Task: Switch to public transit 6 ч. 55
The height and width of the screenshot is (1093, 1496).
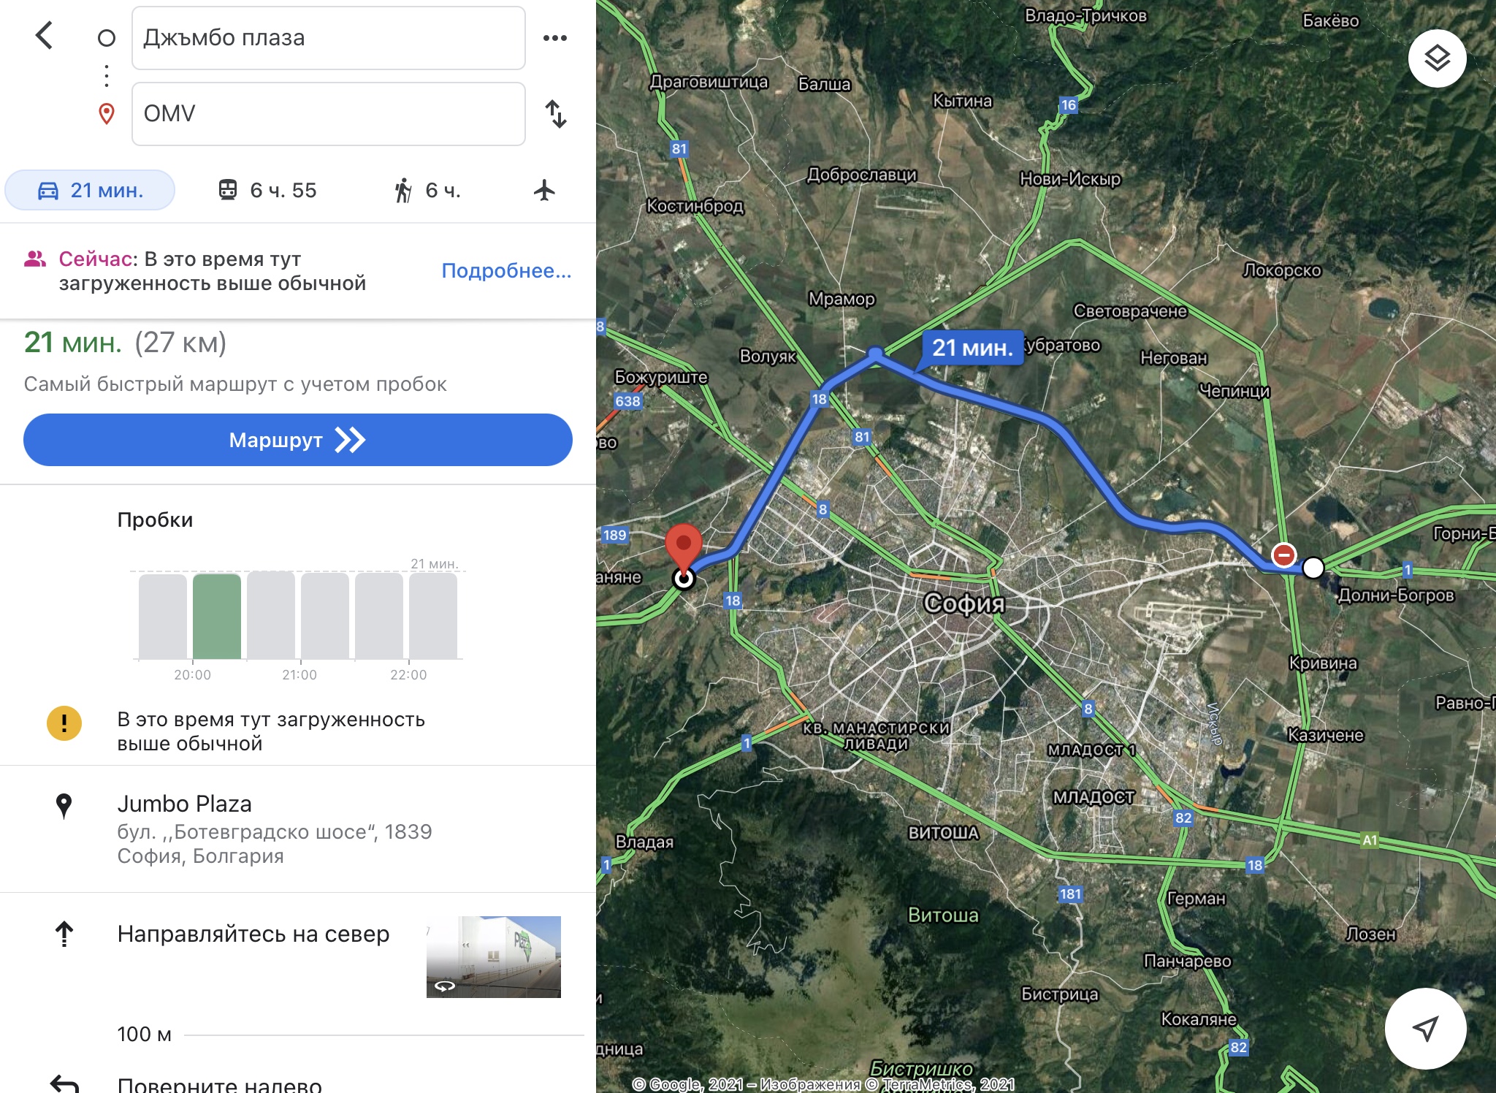Action: click(x=268, y=191)
